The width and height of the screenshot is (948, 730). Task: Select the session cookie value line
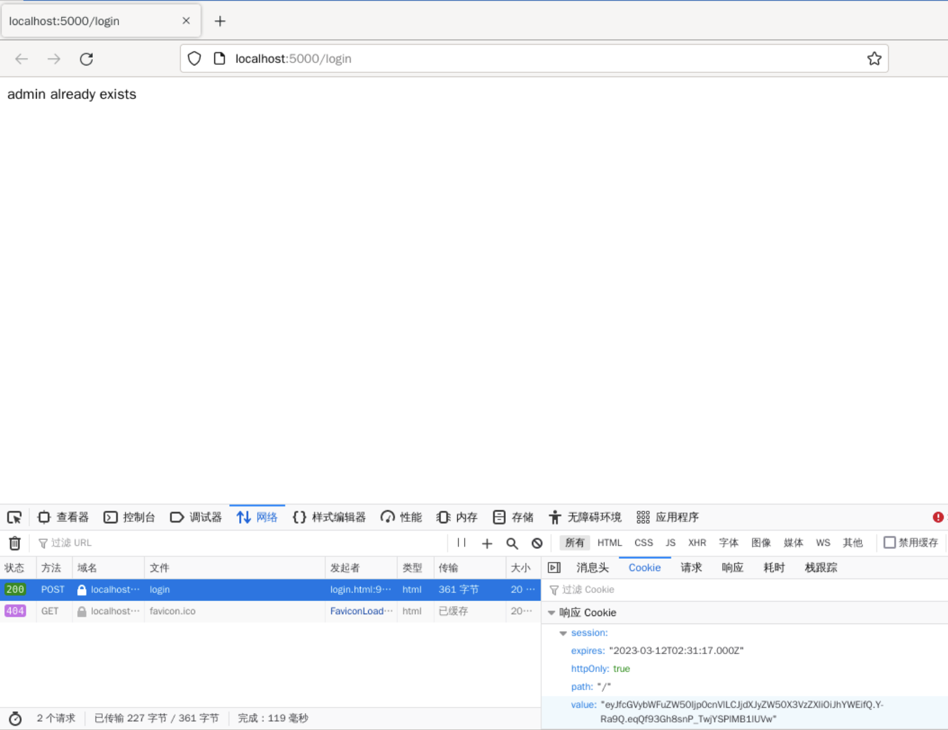coord(745,712)
